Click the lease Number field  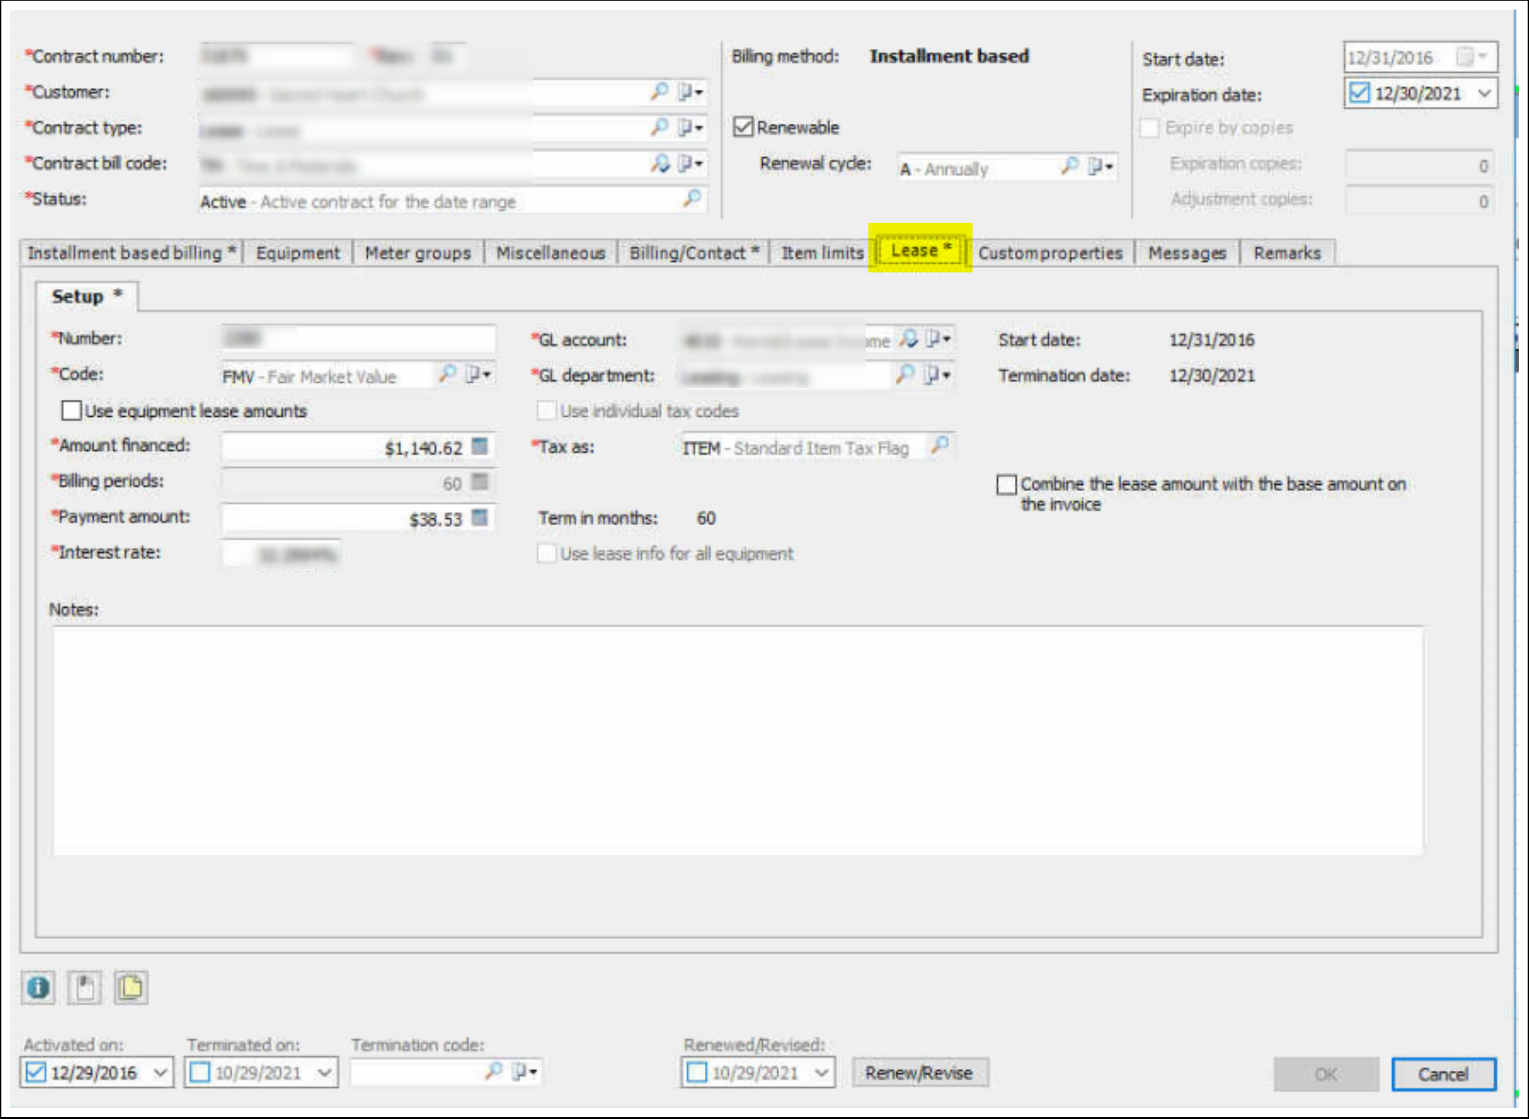(x=358, y=338)
